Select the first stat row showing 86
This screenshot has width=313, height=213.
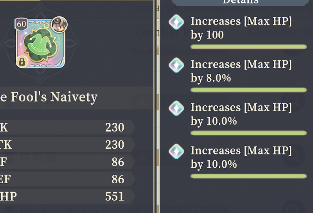click(x=67, y=162)
